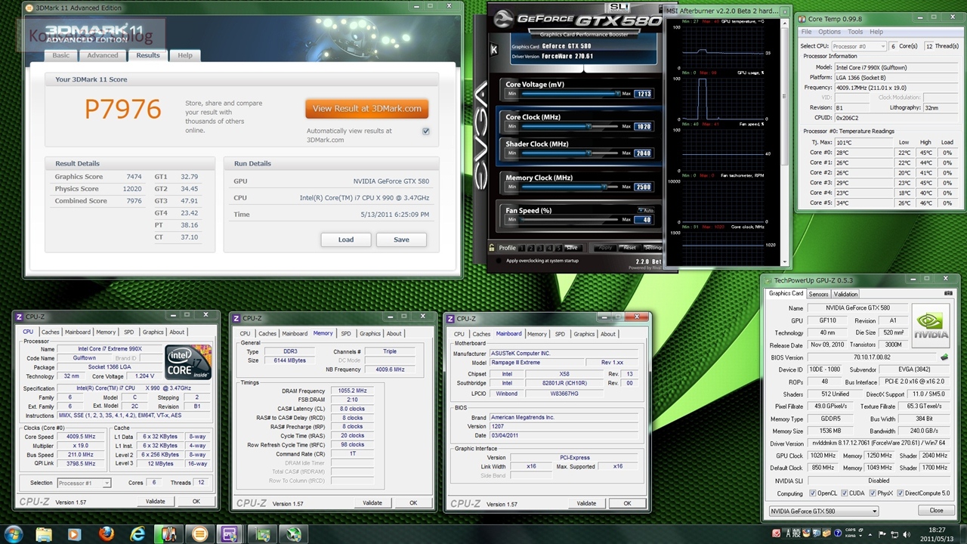
Task: Open the Windows Start menu
Action: pos(13,533)
